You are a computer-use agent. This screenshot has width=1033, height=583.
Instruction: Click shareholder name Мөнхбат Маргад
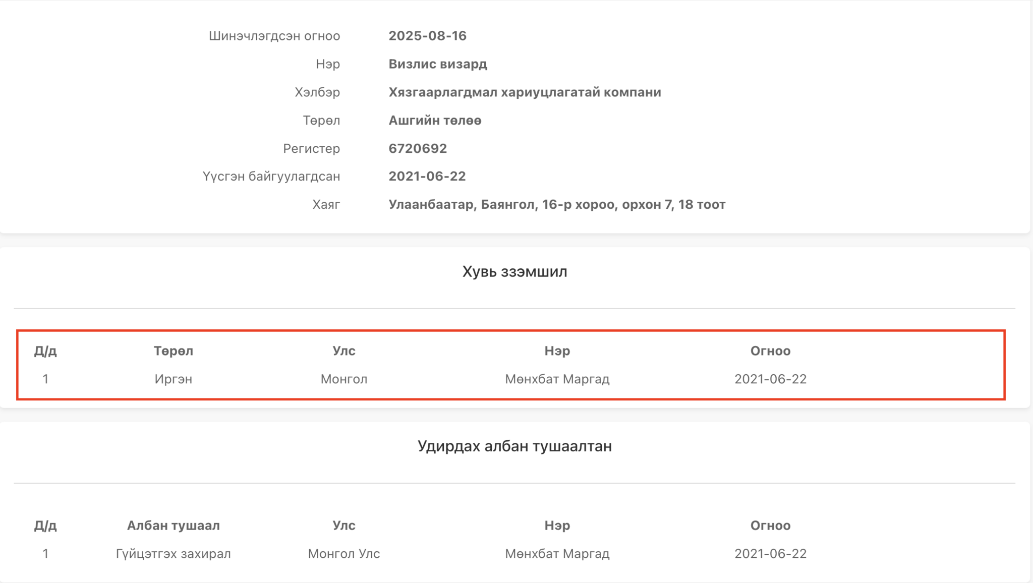coord(557,379)
